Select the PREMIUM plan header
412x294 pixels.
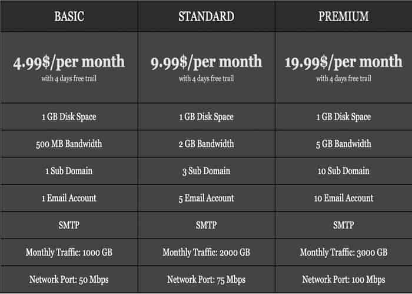344,16
